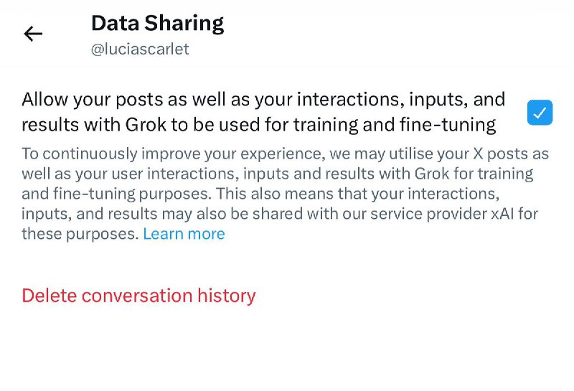
Task: Disable sharing posts for fine-tuning
Action: pos(540,113)
